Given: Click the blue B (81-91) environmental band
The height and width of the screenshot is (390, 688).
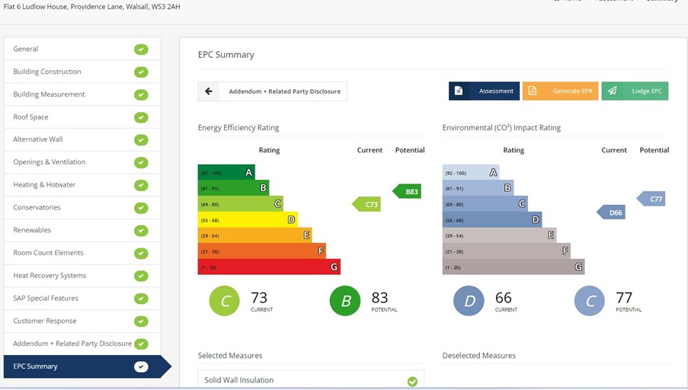Looking at the screenshot, I should (x=478, y=187).
